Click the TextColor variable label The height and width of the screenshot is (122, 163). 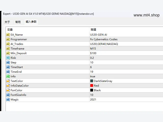tap(17, 81)
